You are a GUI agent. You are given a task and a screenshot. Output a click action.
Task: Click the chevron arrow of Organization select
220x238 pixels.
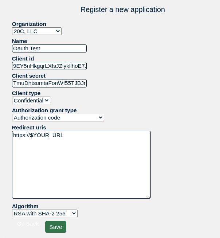pos(58,31)
